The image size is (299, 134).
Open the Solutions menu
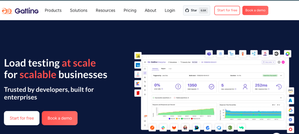(79, 10)
